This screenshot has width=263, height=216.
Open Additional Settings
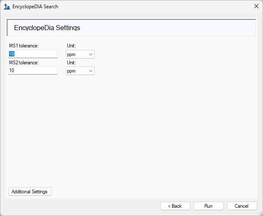[x=30, y=192]
